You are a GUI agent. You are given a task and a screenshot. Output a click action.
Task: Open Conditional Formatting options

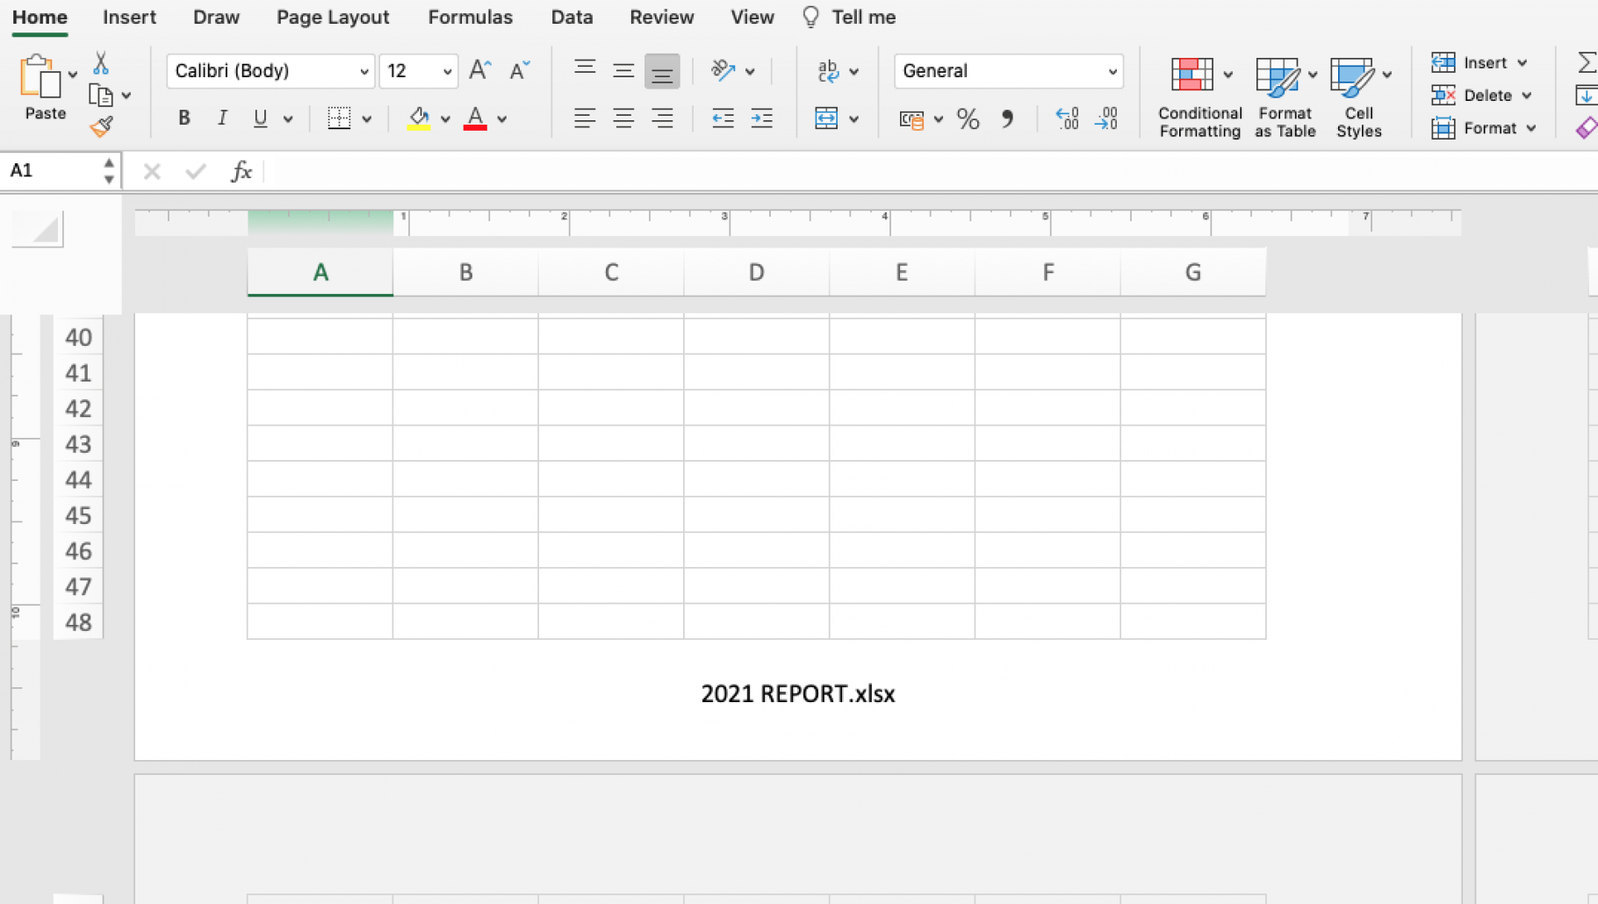pos(1198,95)
